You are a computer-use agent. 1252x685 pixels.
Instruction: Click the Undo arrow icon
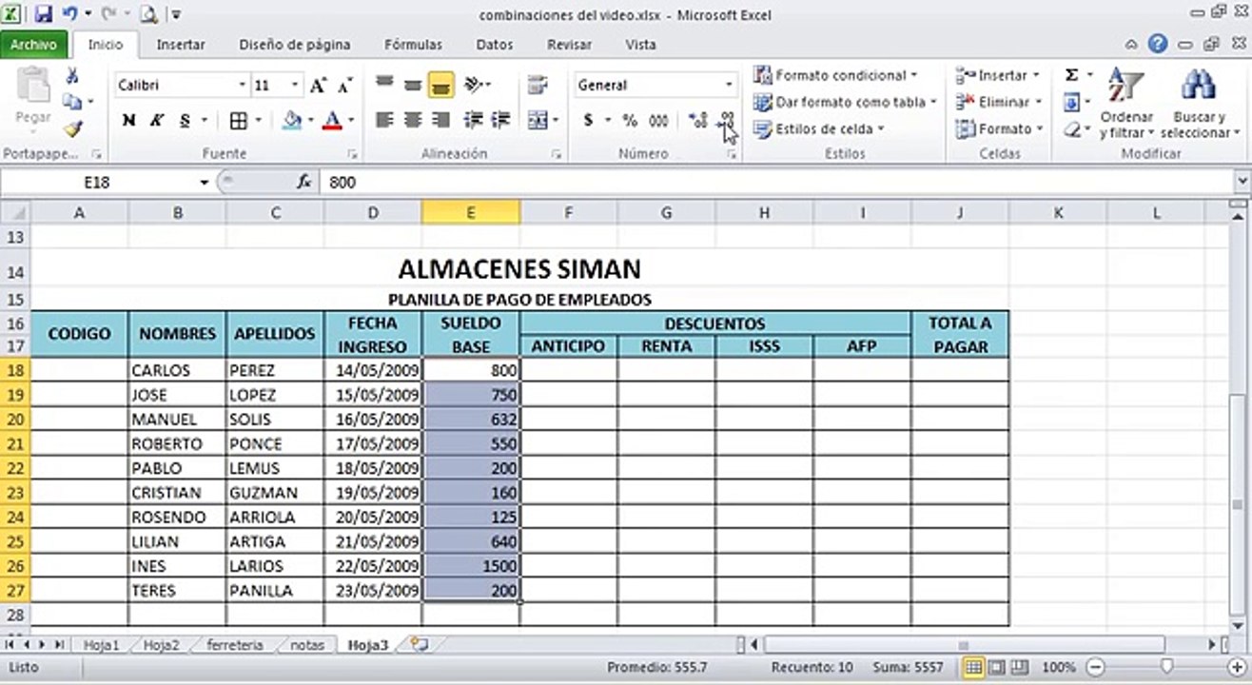[x=69, y=14]
